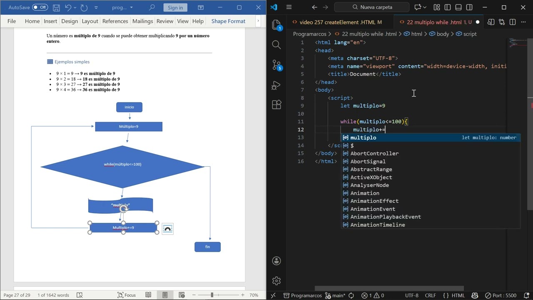Image resolution: width=533 pixels, height=300 pixels.
Task: Open Remote Window icon in VS Code status bar
Action: (x=273, y=295)
